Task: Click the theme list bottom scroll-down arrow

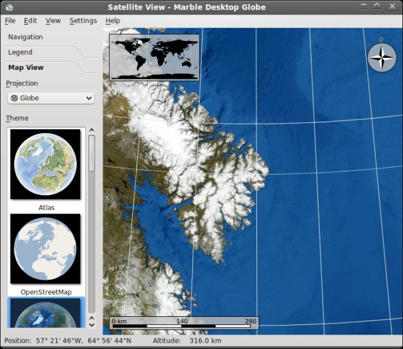Action: pyautogui.click(x=91, y=325)
